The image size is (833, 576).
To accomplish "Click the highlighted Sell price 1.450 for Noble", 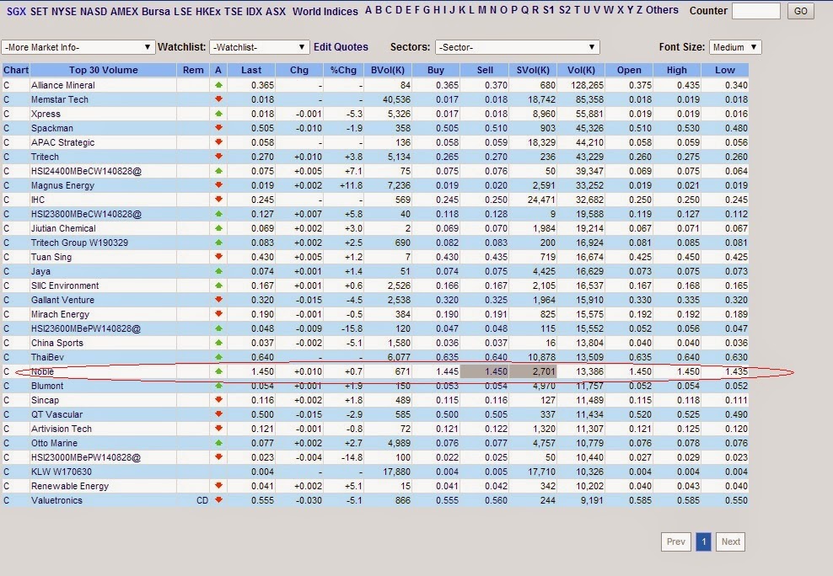I will point(485,371).
